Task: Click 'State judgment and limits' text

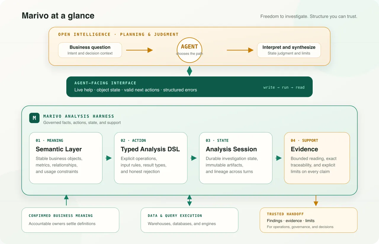Action: (x=289, y=53)
